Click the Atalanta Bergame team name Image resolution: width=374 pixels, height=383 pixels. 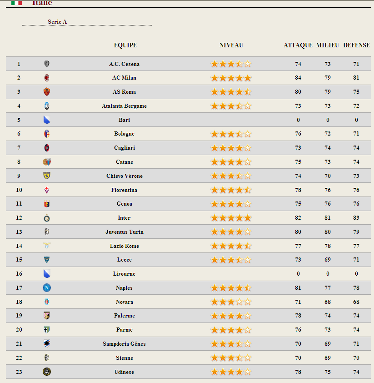(124, 106)
